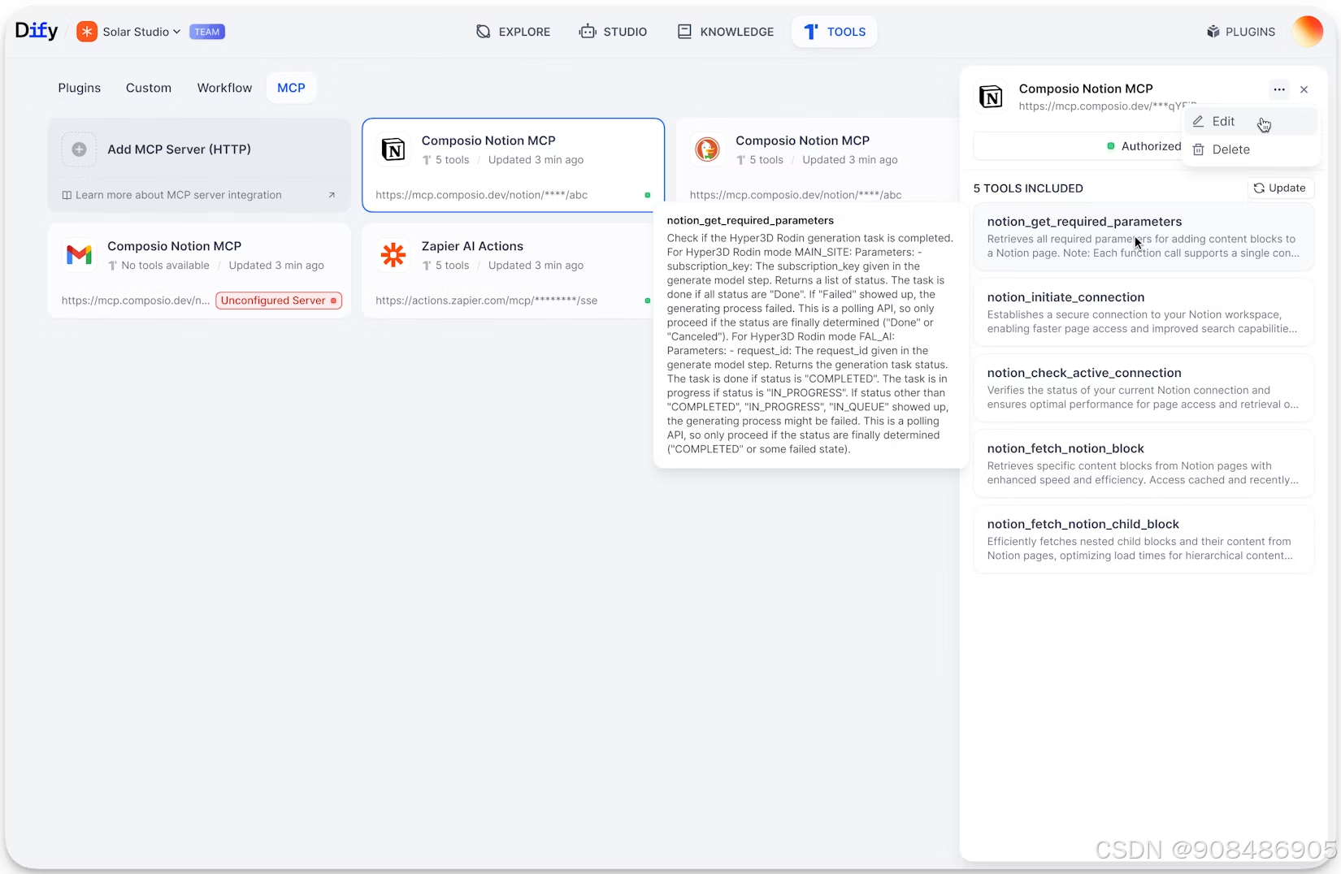Select the TOOLS navigation item
The height and width of the screenshot is (874, 1341).
tap(835, 32)
